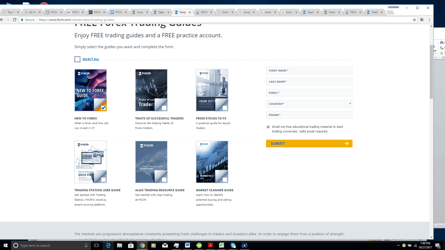
Task: Bookmark this page with the star icon
Action: [x=414, y=20]
